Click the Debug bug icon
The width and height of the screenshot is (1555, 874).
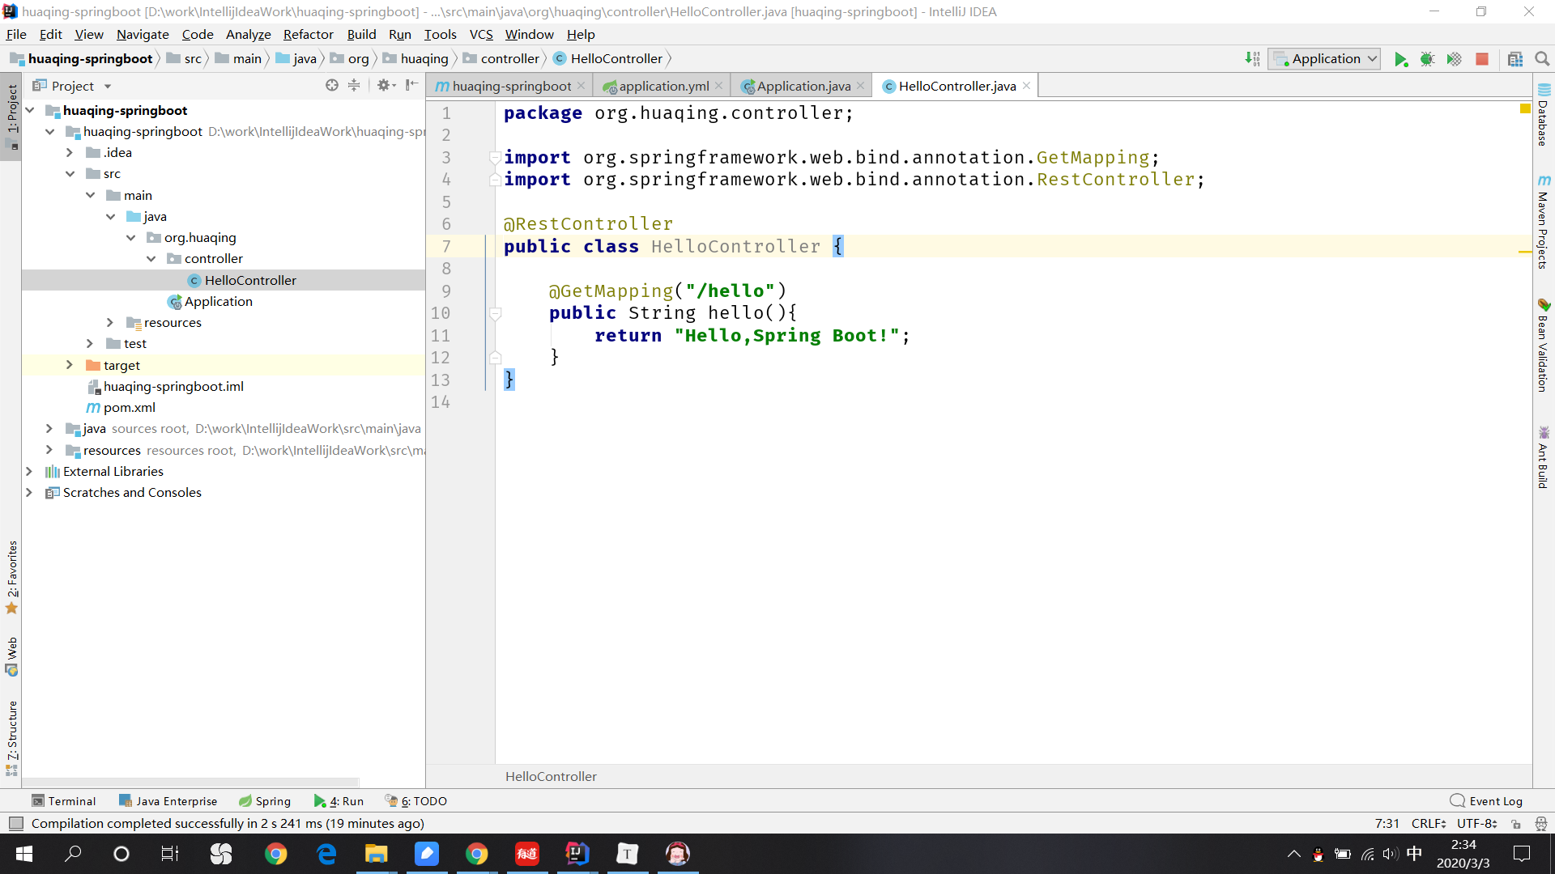pos(1427,59)
